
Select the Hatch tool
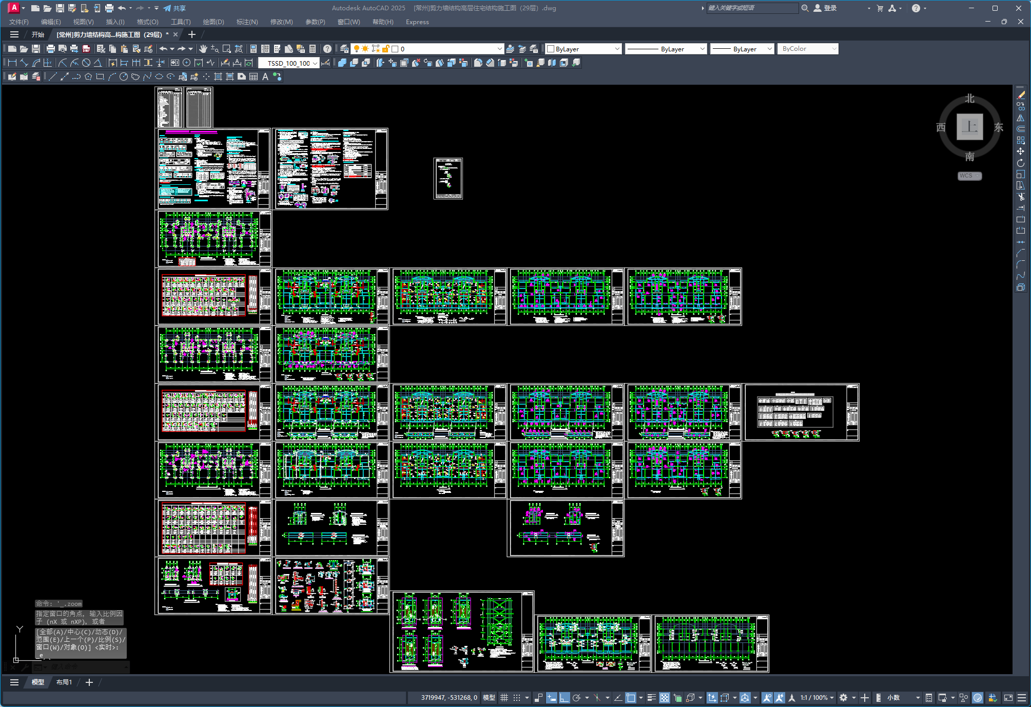[218, 77]
